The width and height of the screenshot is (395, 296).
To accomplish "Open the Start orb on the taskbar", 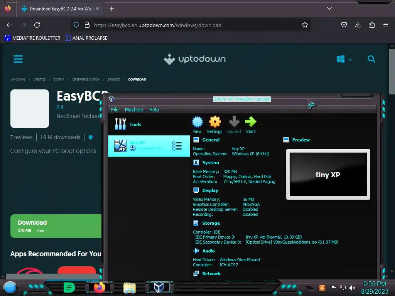I will pyautogui.click(x=10, y=288).
